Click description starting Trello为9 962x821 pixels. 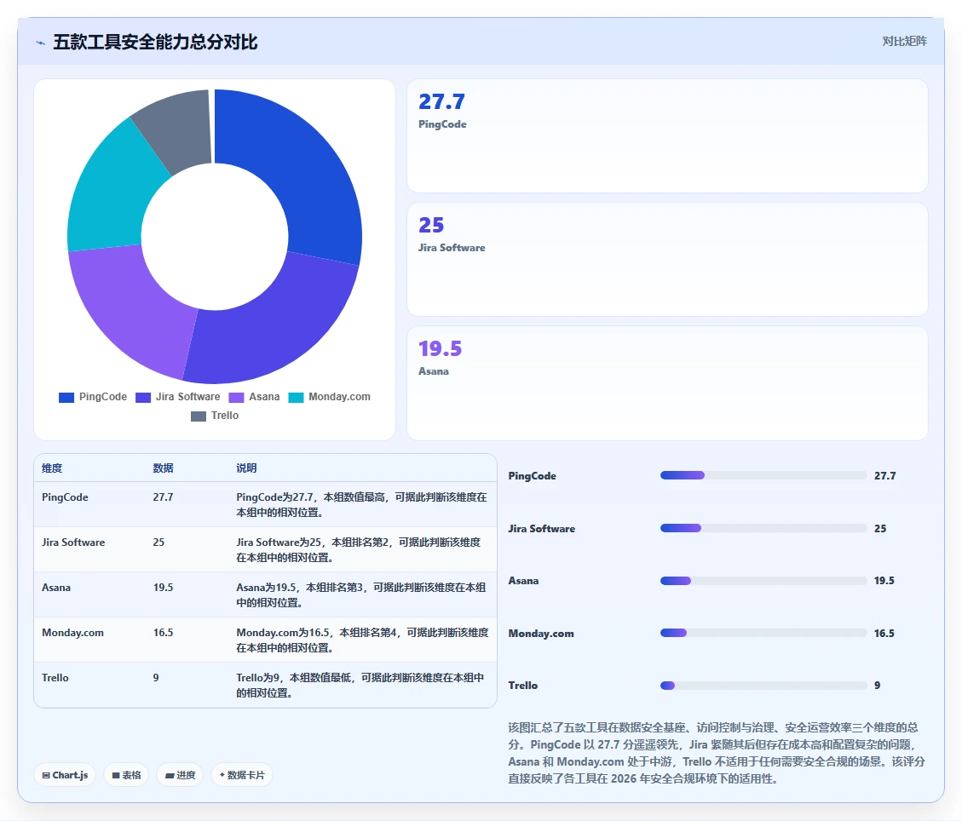pyautogui.click(x=360, y=685)
